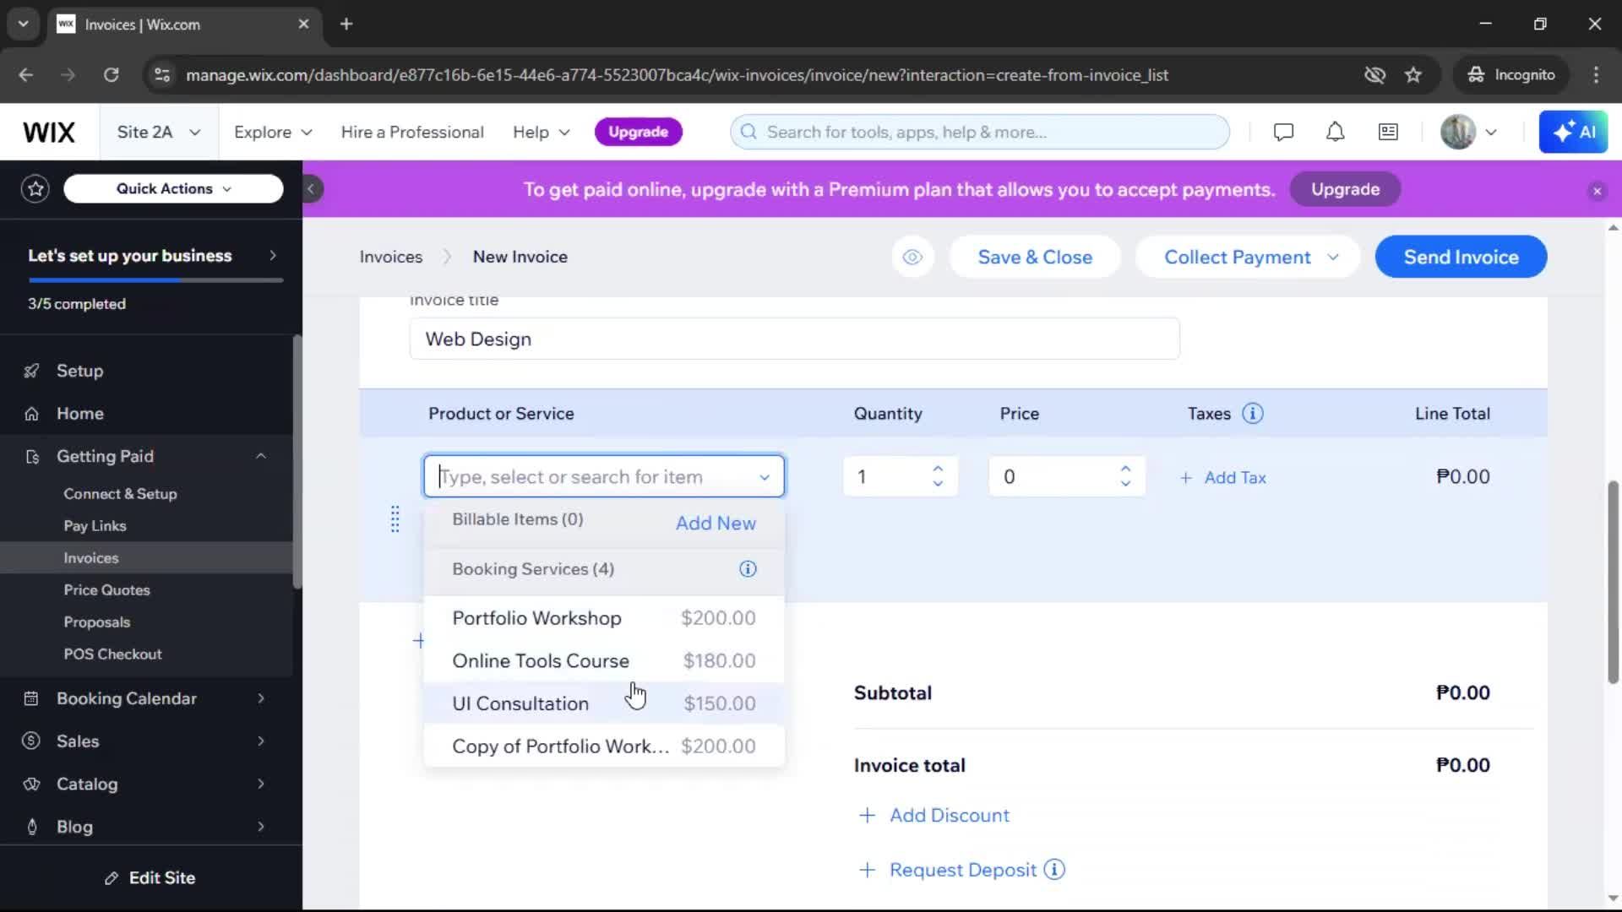1622x912 pixels.
Task: Click Upgrade in the purple banner
Action: tap(1345, 190)
